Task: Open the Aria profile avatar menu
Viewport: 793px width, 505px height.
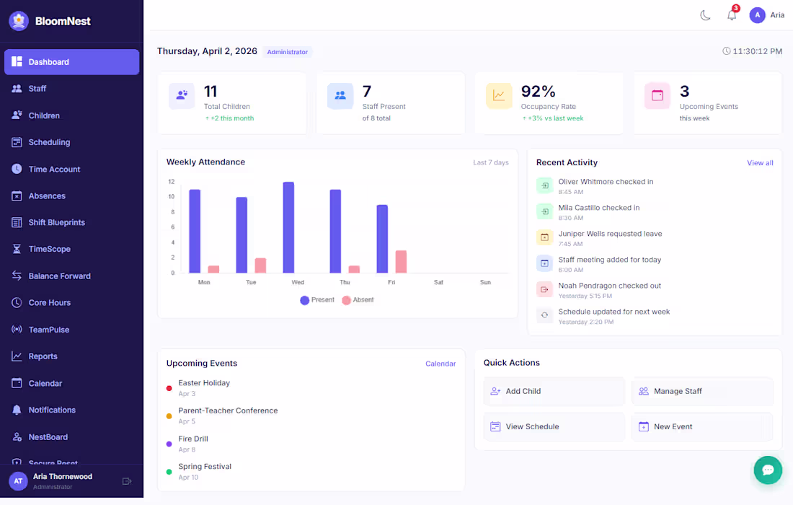Action: coord(757,14)
